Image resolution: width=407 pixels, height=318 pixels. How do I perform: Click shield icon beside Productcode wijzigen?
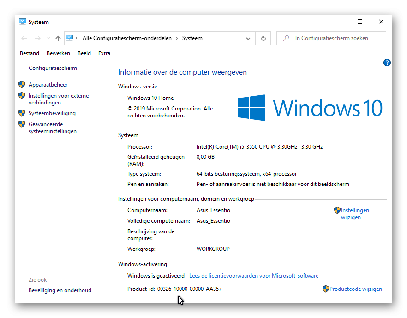(x=326, y=289)
